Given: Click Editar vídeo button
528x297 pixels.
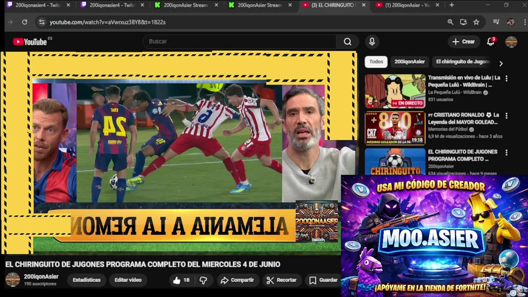Looking at the screenshot, I should (128, 280).
